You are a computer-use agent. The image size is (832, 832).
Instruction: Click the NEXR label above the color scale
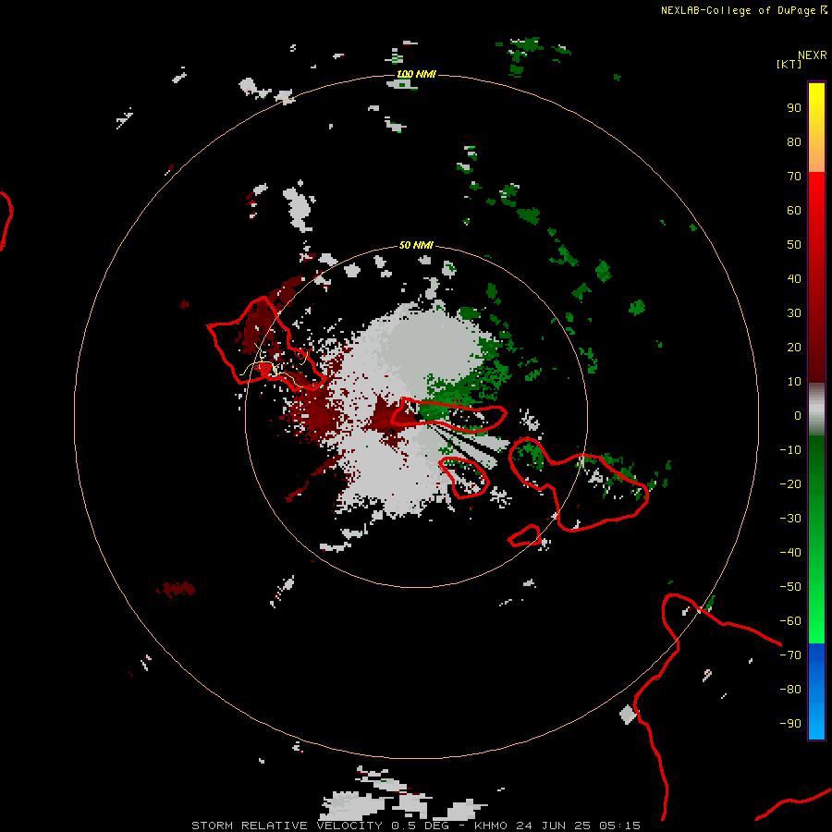coord(813,55)
